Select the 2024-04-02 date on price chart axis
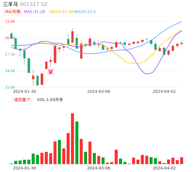The height and width of the screenshot is (172, 195). coord(164,91)
